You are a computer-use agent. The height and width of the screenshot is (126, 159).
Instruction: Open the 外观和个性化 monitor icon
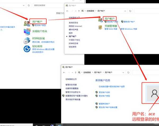click(27, 32)
